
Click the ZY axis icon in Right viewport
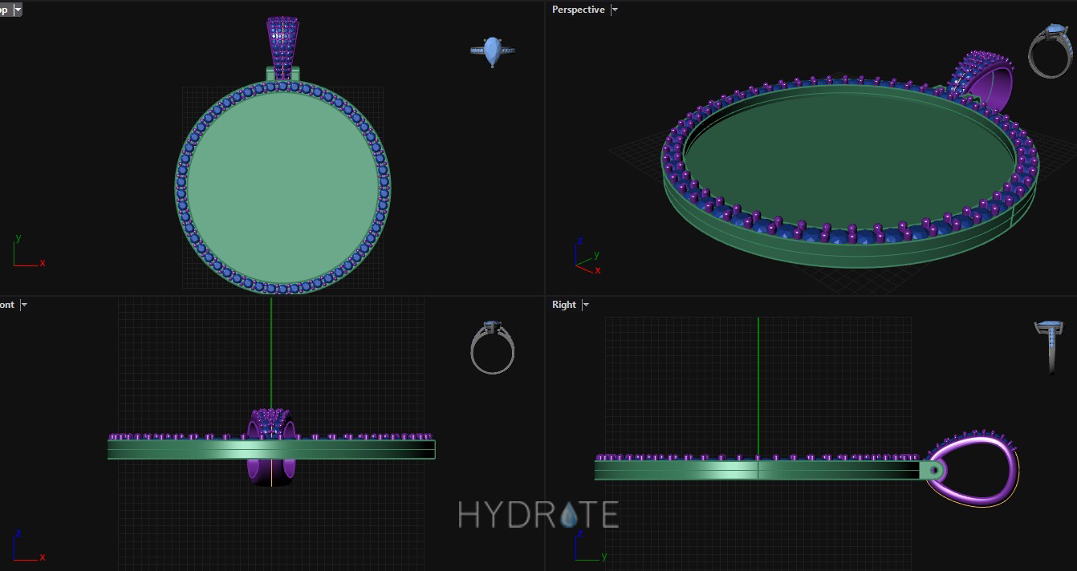587,547
